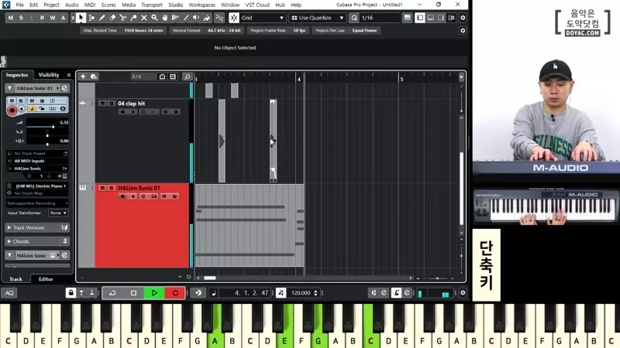The width and height of the screenshot is (620, 348).
Task: Toggle Record Enable in Inspector
Action: [12, 111]
